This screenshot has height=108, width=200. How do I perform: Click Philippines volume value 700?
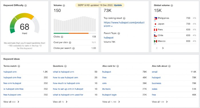(x=188, y=18)
